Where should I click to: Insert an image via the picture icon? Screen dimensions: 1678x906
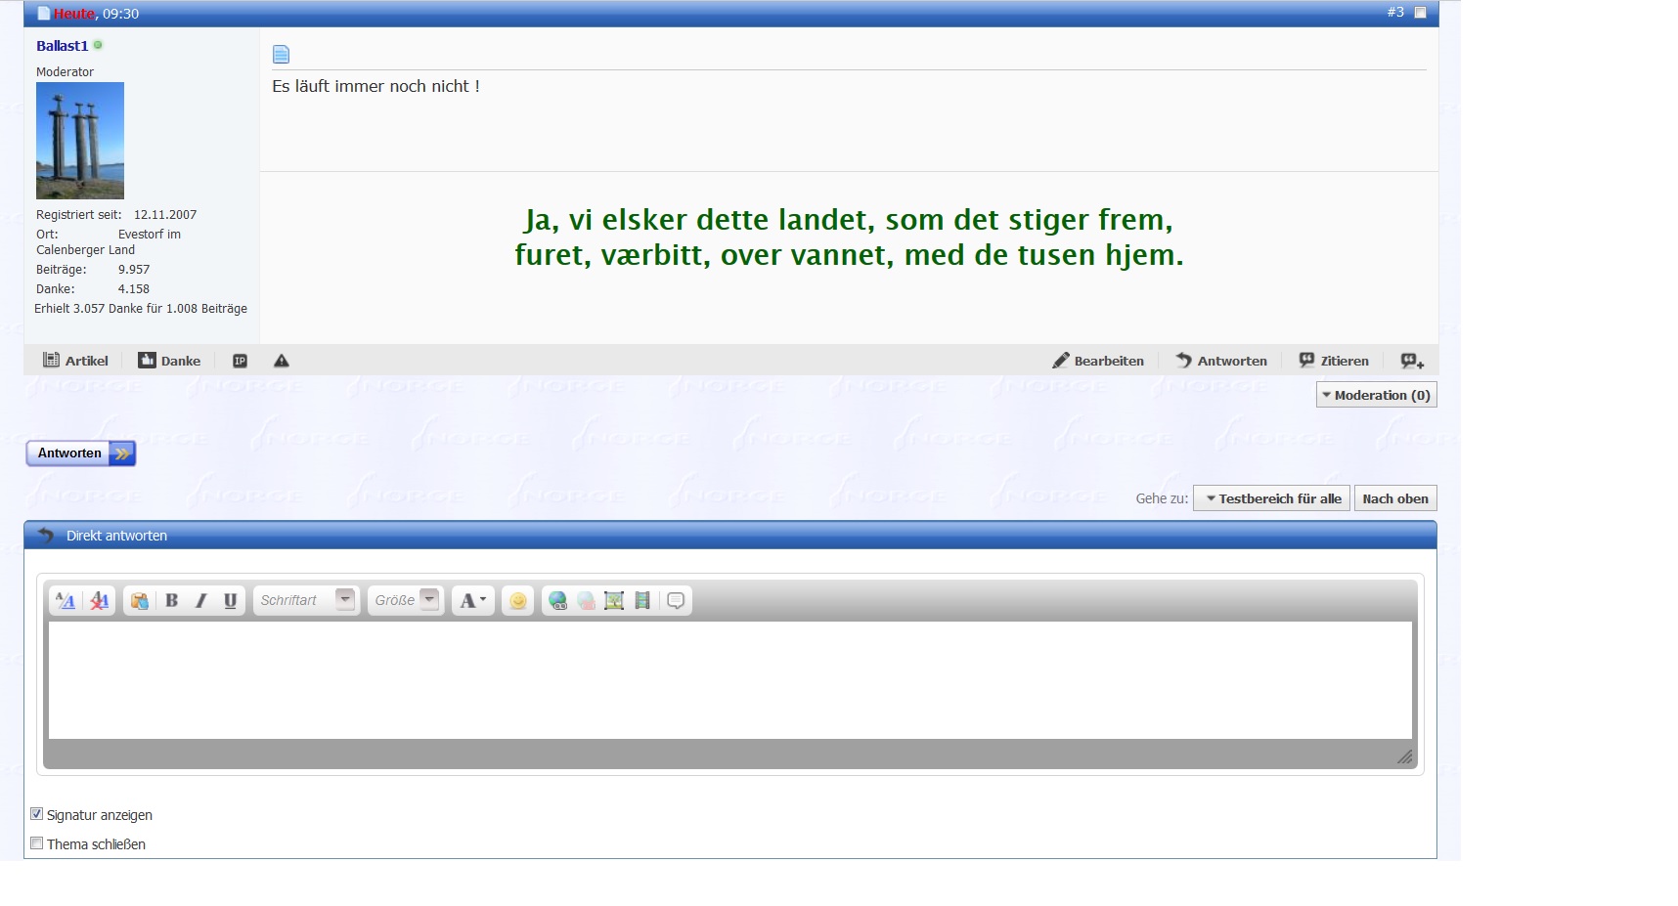[x=614, y=600]
